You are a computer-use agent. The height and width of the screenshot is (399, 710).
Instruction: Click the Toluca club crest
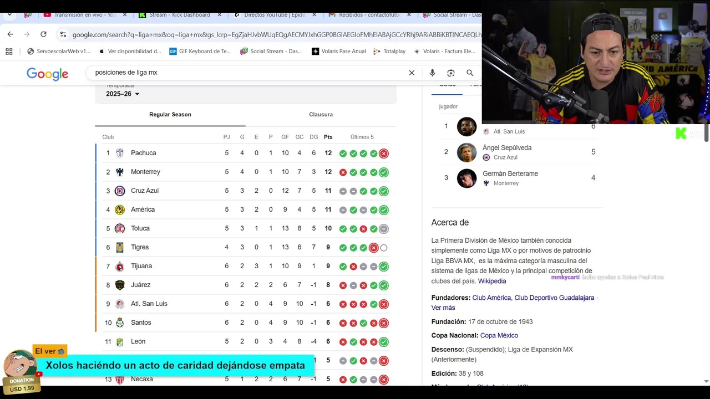[120, 228]
